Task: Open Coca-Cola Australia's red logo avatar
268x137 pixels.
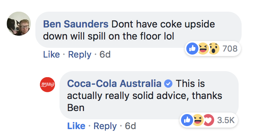Action: click(x=47, y=85)
